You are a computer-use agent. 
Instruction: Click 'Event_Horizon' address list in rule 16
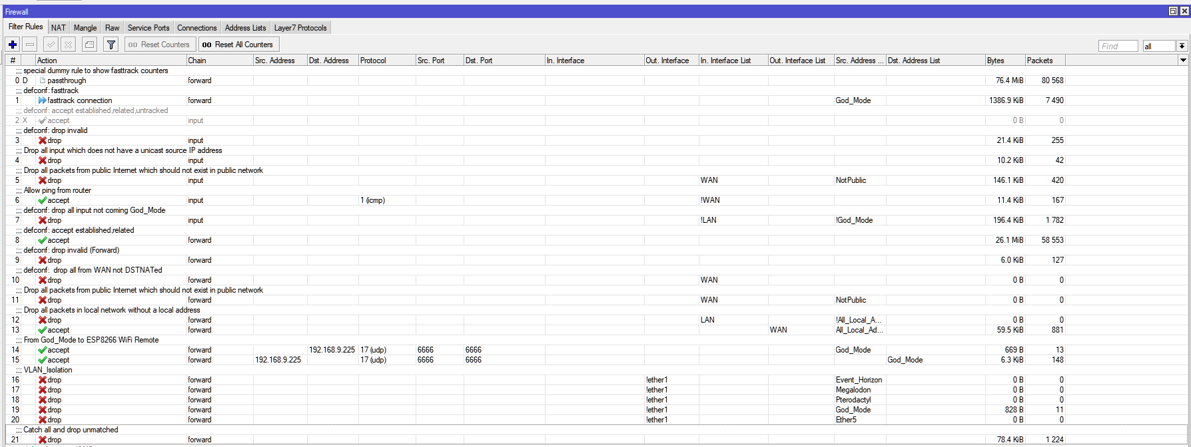click(859, 380)
